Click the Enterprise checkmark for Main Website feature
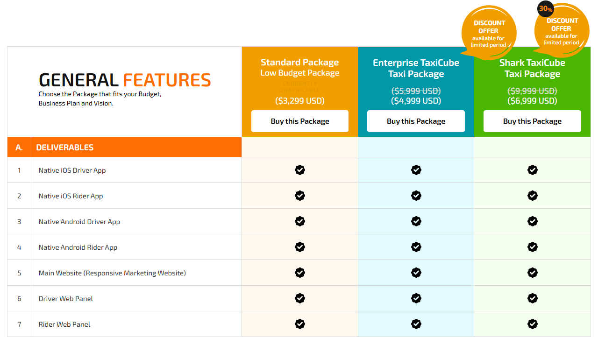This screenshot has width=598, height=337. point(415,273)
